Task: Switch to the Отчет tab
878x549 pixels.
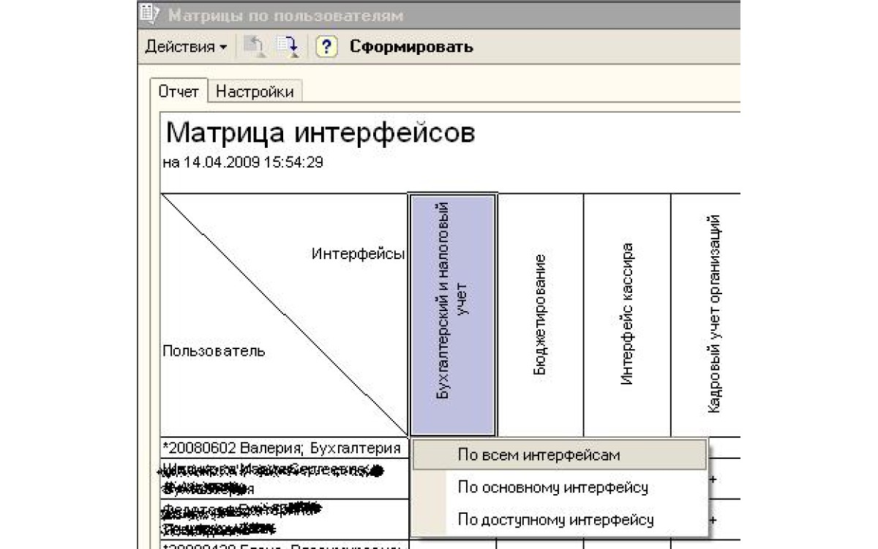Action: [179, 91]
